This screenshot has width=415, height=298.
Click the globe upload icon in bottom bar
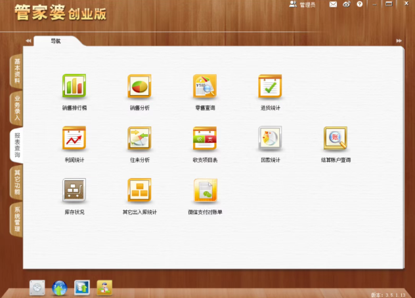coord(60,288)
